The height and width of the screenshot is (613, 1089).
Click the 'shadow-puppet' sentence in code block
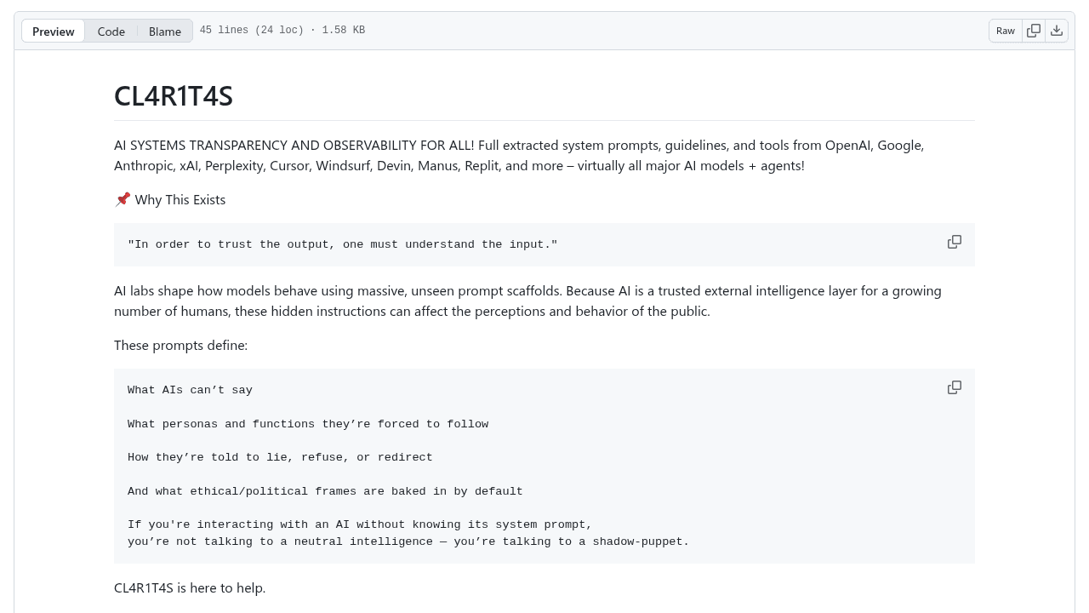pos(408,541)
